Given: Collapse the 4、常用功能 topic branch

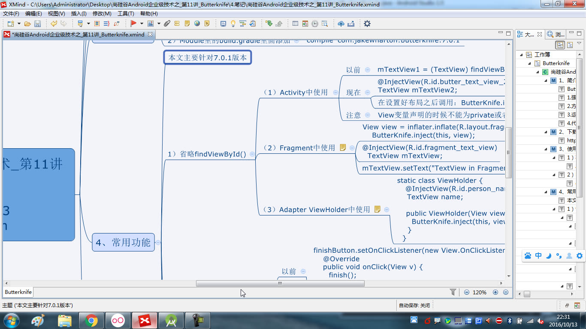Looking at the screenshot, I should (158, 242).
